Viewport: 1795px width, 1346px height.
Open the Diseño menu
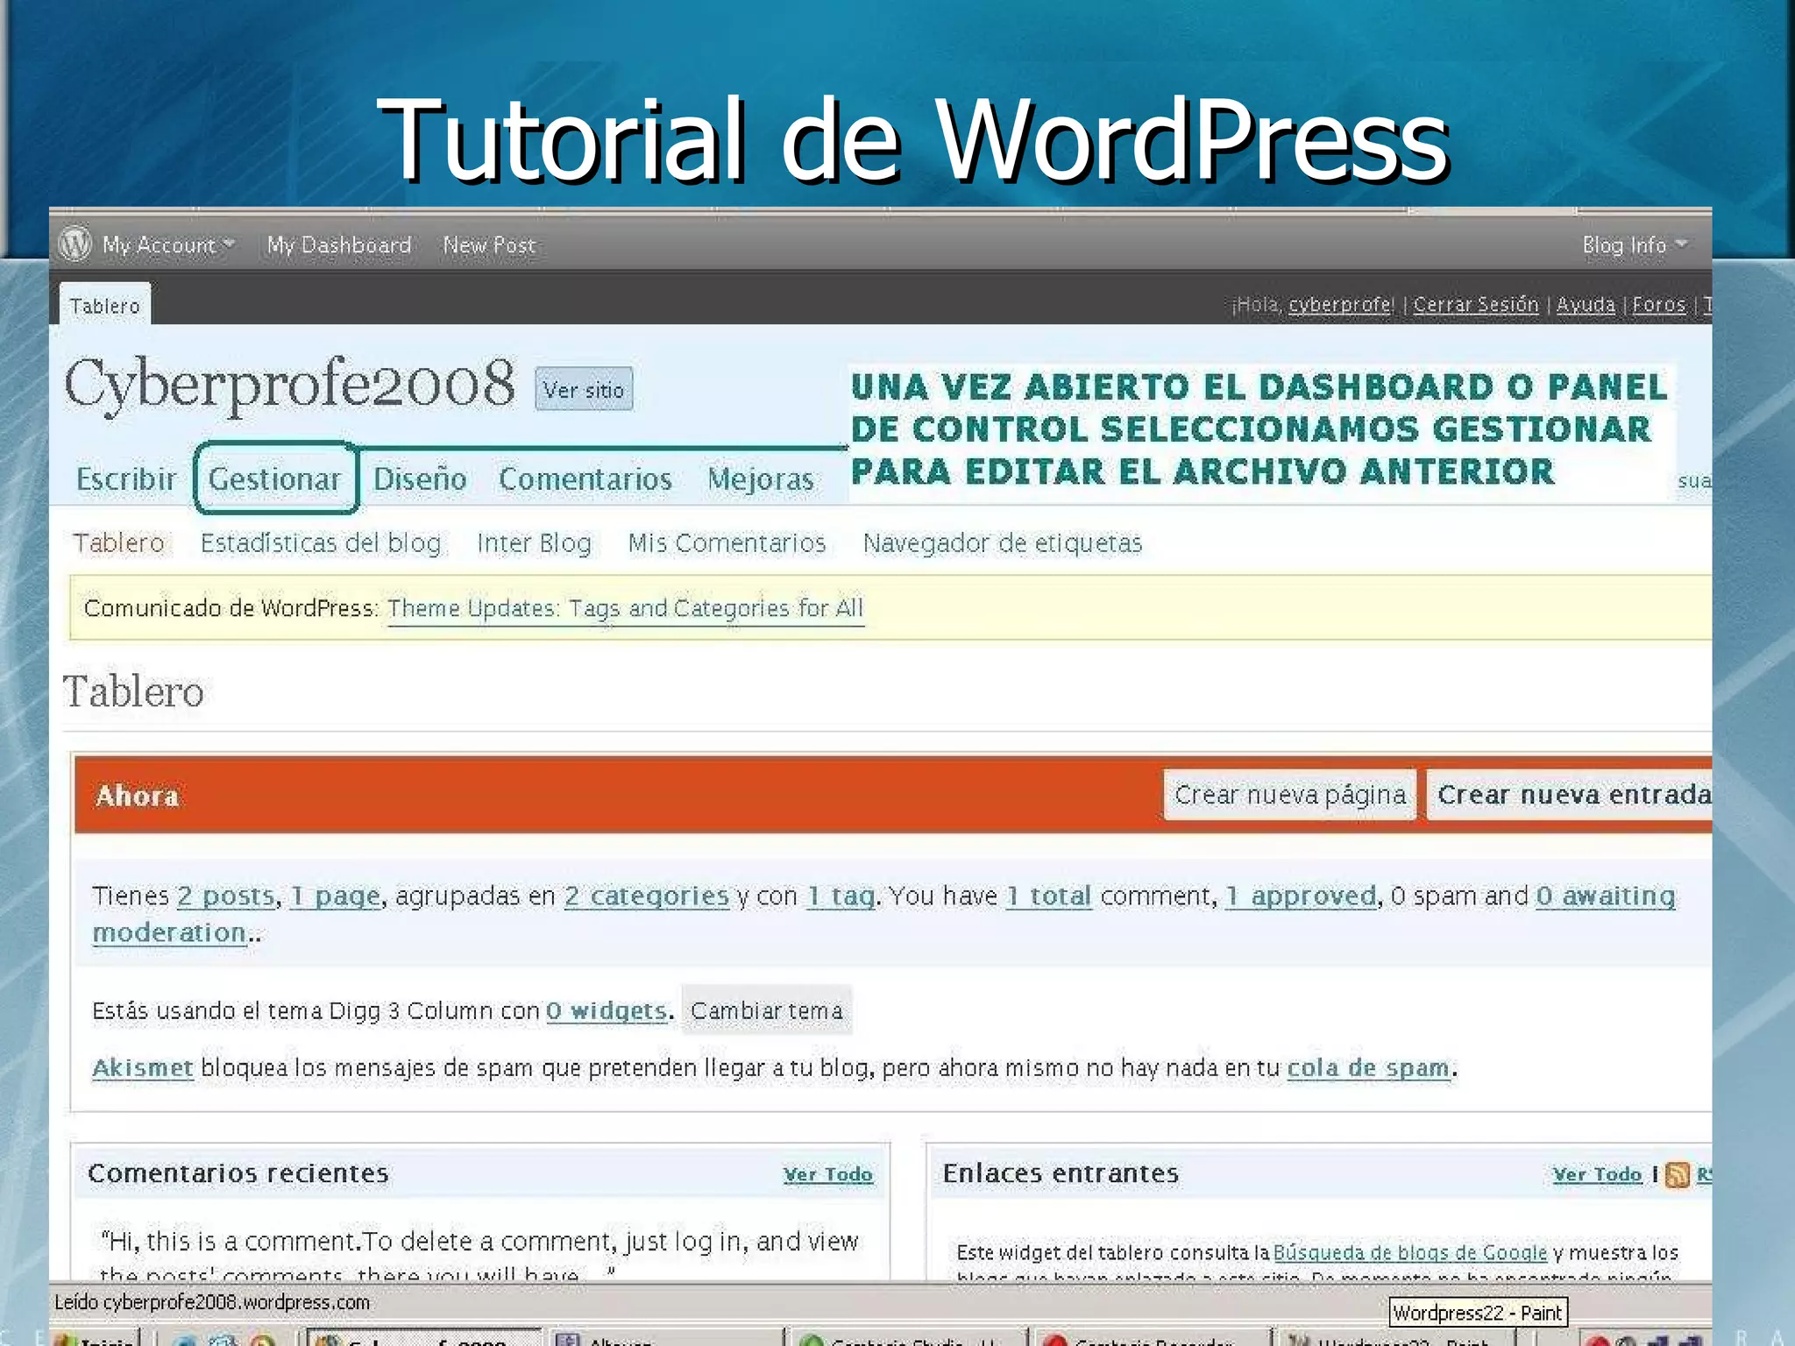[x=420, y=479]
